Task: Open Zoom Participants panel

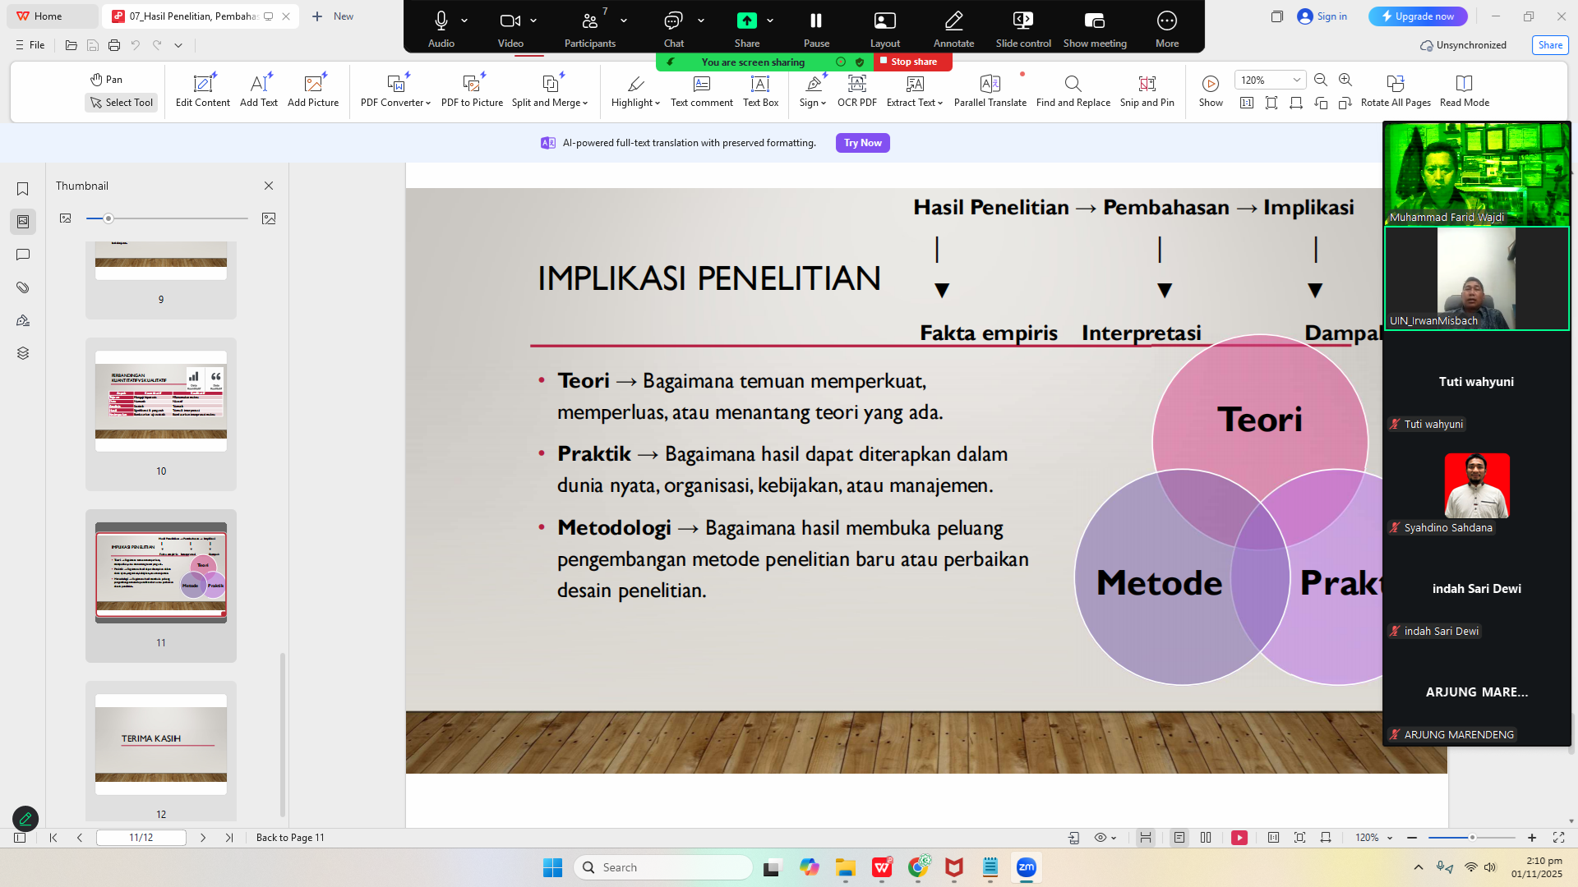Action: click(589, 29)
